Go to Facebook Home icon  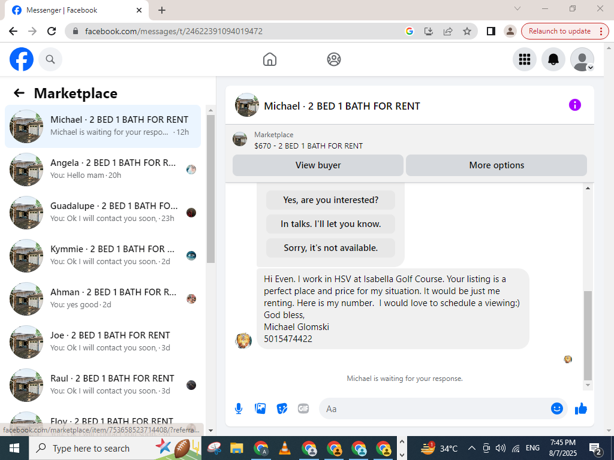269,59
